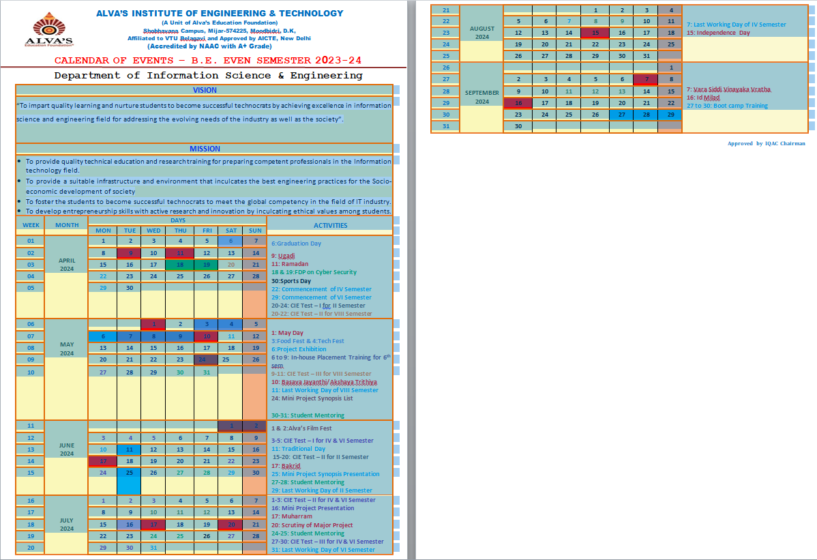Viewport: 817px width, 560px height.
Task: Click the "15: Independence Day" entry
Action: tap(718, 33)
